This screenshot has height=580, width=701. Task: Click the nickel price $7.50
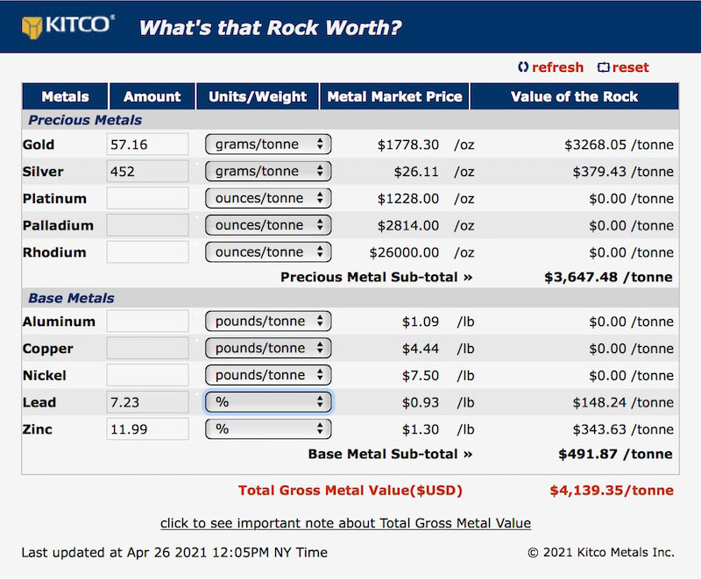coord(421,375)
